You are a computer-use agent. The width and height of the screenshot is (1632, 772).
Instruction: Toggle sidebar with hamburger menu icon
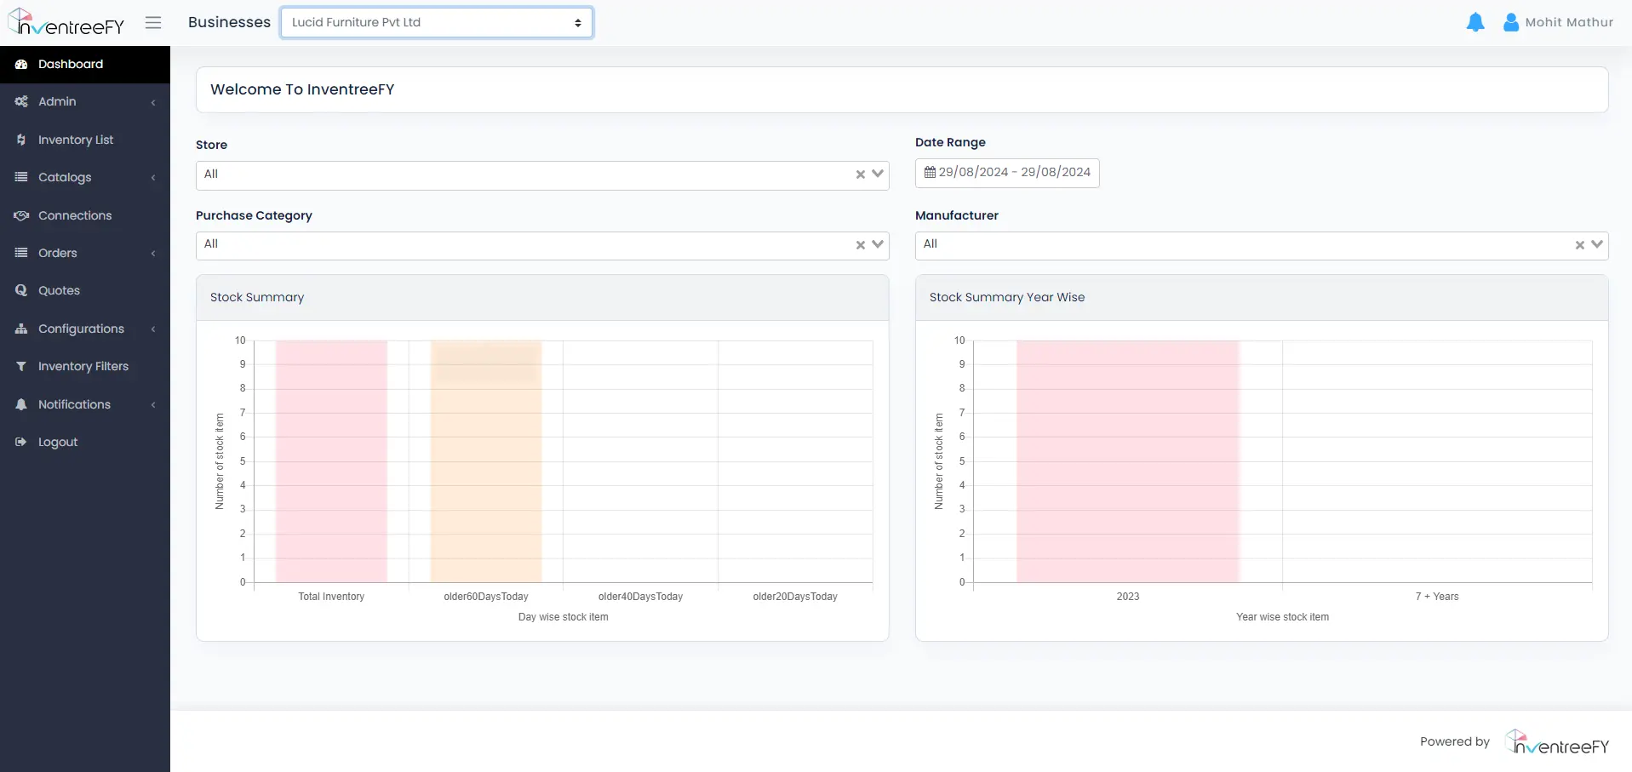153,23
